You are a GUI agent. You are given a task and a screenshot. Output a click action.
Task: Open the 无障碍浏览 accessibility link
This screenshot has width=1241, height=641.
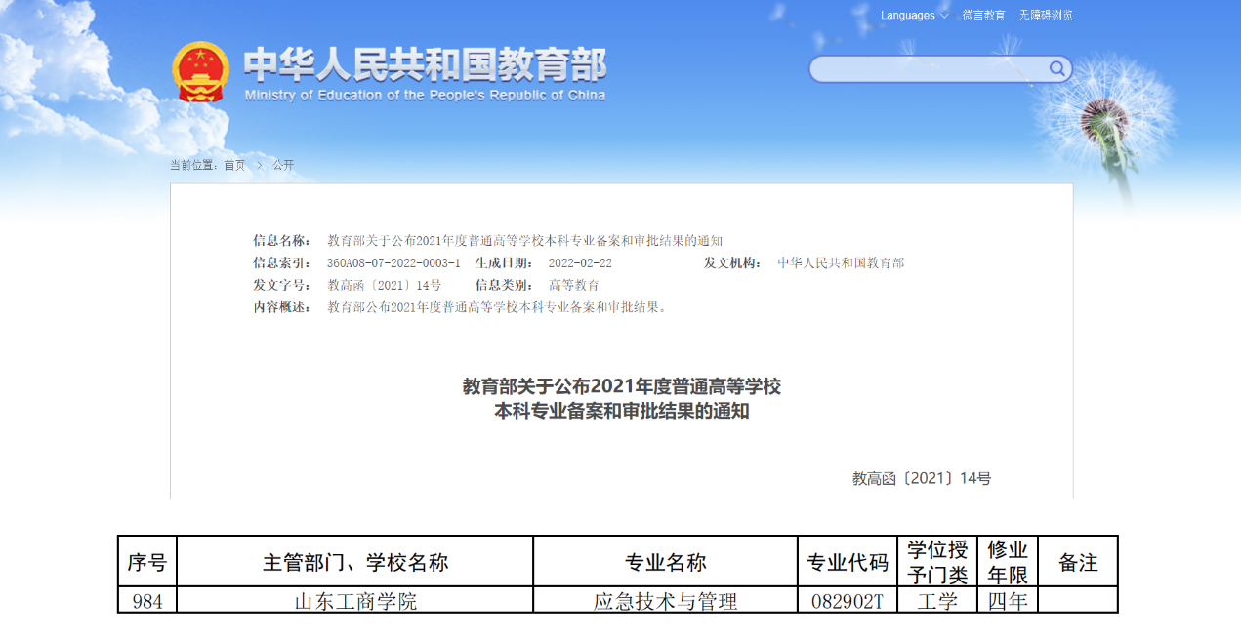point(1046,15)
